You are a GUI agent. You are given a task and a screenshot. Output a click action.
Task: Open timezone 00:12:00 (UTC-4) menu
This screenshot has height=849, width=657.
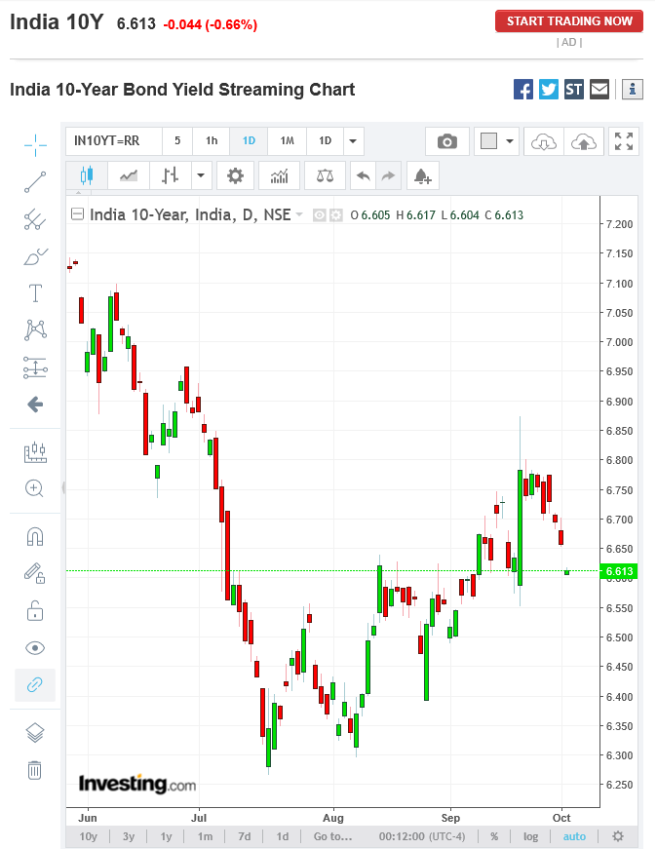coord(422,836)
